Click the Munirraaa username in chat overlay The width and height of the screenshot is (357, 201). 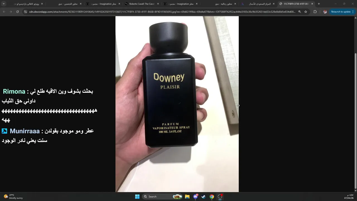click(25, 131)
